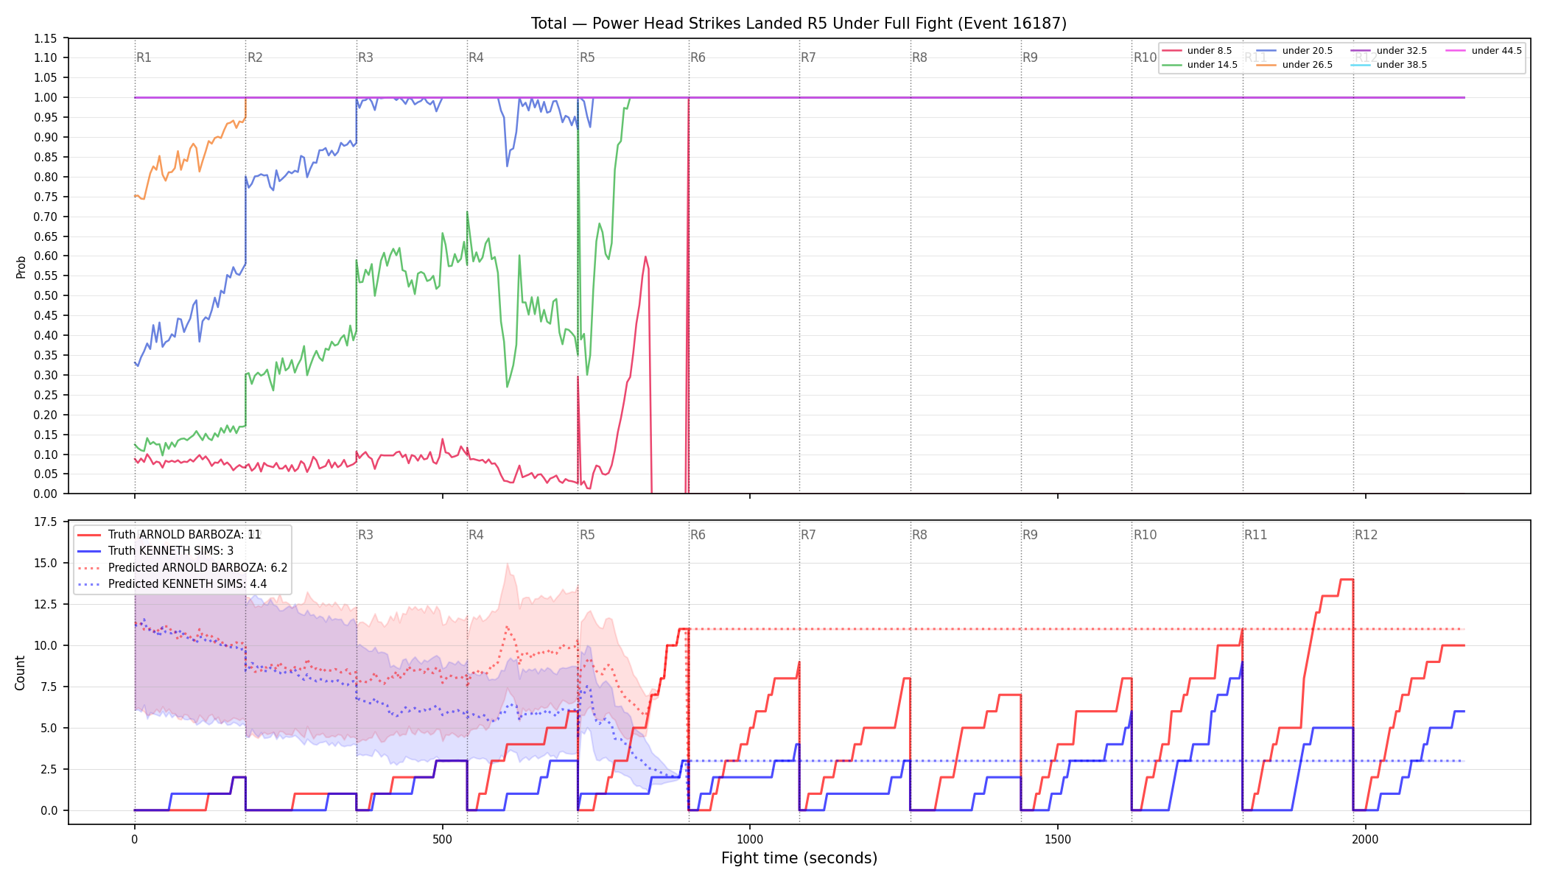The image size is (1547, 884).
Task: Click the R4 round label in the upper chart
Action: [x=476, y=57]
